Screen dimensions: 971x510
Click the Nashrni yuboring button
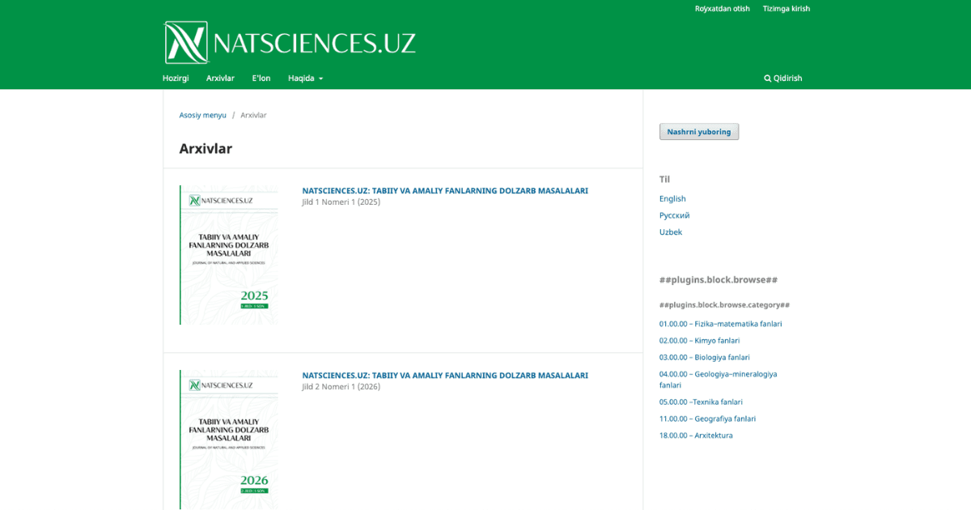699,132
